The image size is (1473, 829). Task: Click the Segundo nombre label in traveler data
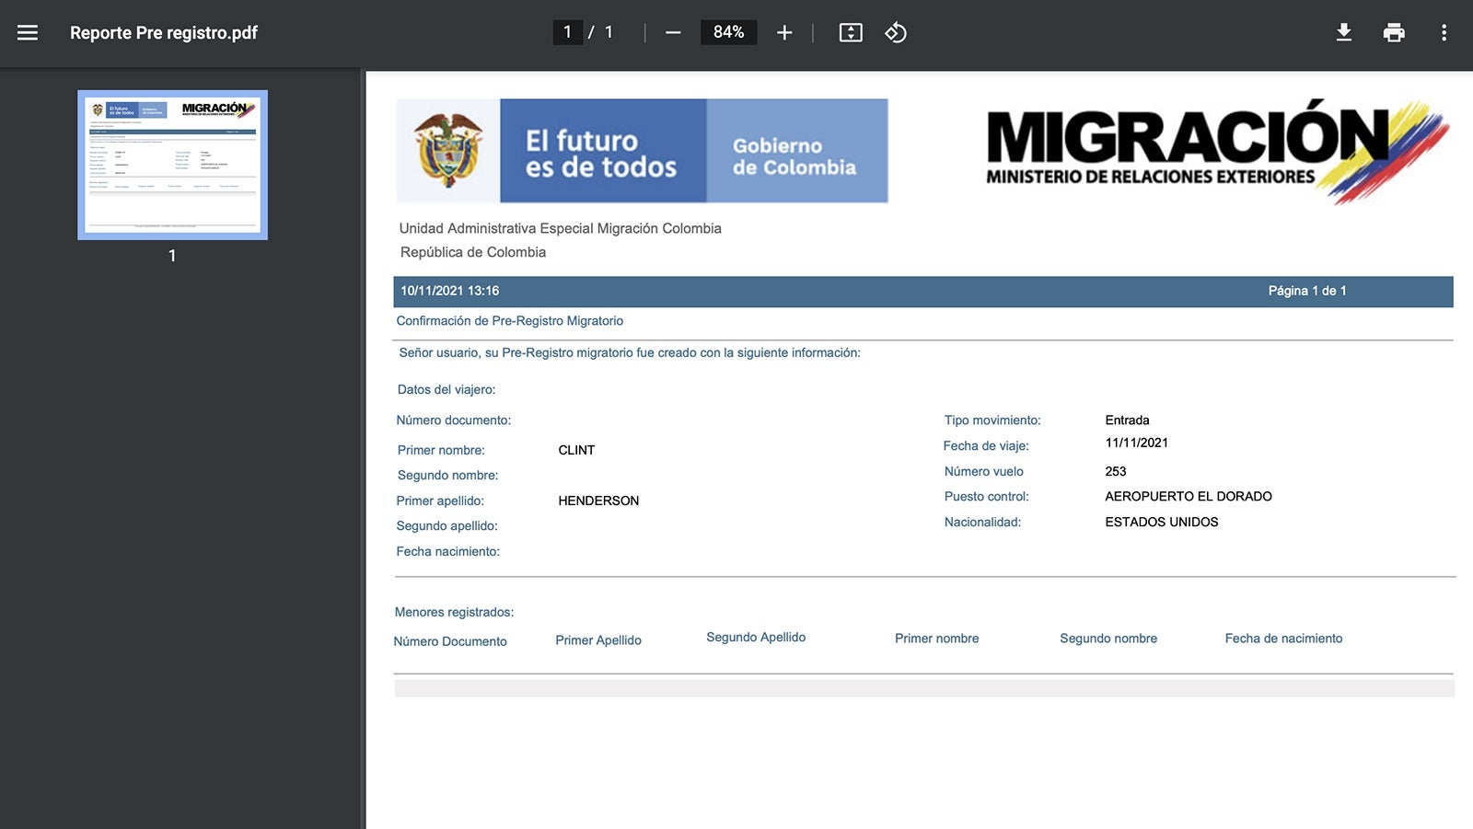447,476
